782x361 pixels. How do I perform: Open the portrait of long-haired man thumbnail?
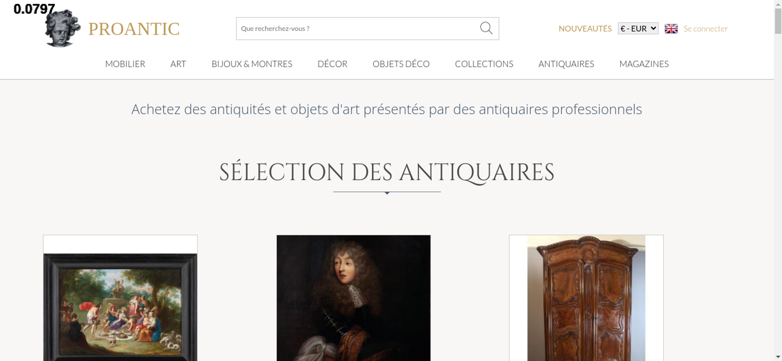point(353,298)
